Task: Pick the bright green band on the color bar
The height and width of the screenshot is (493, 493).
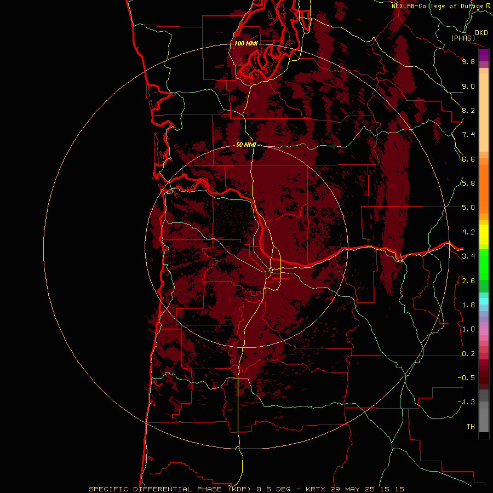Action: point(484,265)
